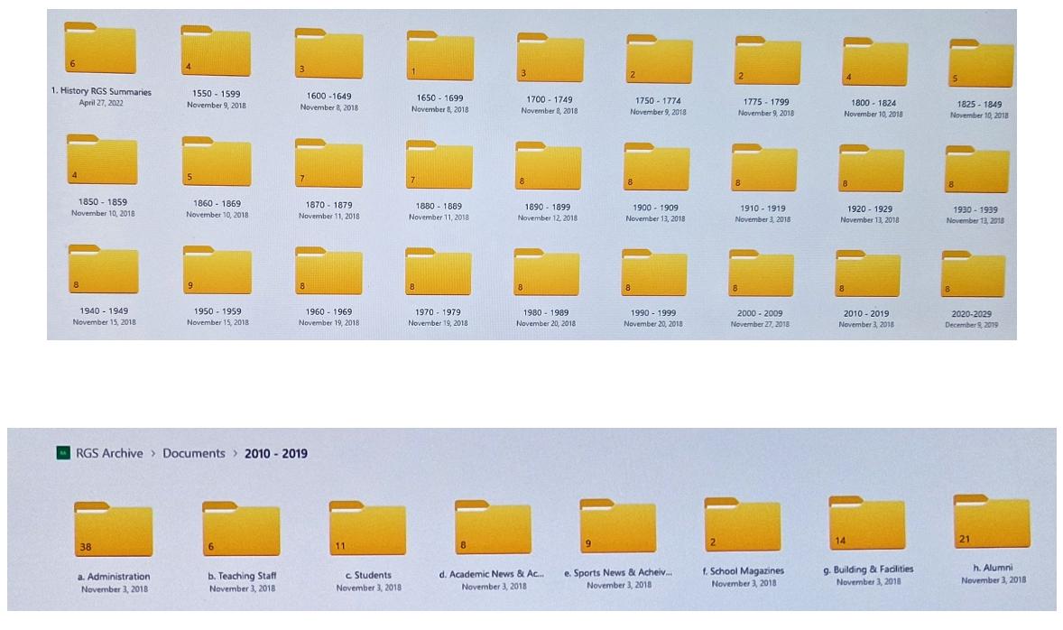
Task: Open the 1890 - 1899 folder
Action: [548, 166]
